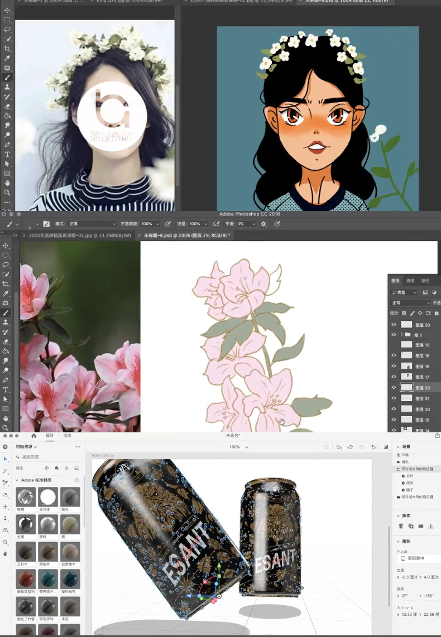This screenshot has height=637, width=441.
Task: Select the Zoom tool in portrait Photoshop window
Action: coord(7,192)
